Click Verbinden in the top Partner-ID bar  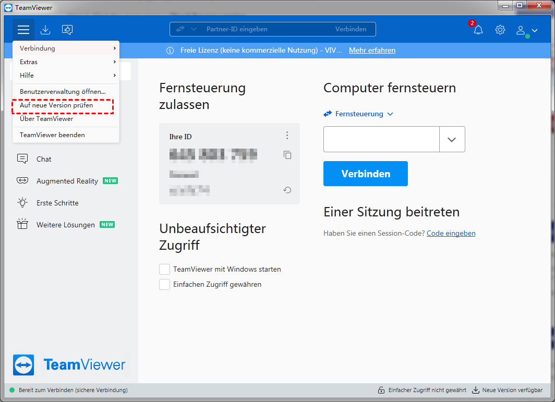pyautogui.click(x=351, y=29)
